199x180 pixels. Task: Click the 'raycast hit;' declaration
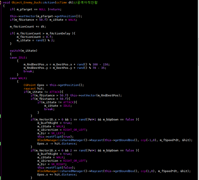pos(34,89)
